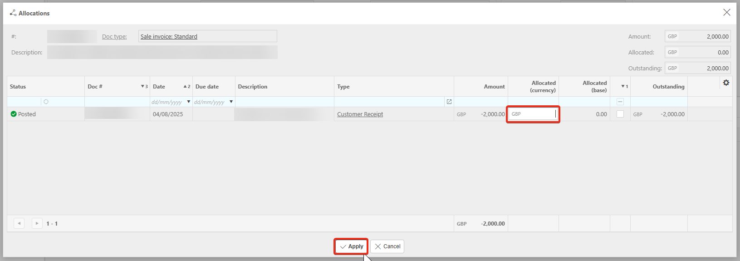This screenshot has width=740, height=261.
Task: Open Sale invoice: Standard field
Action: (207, 36)
